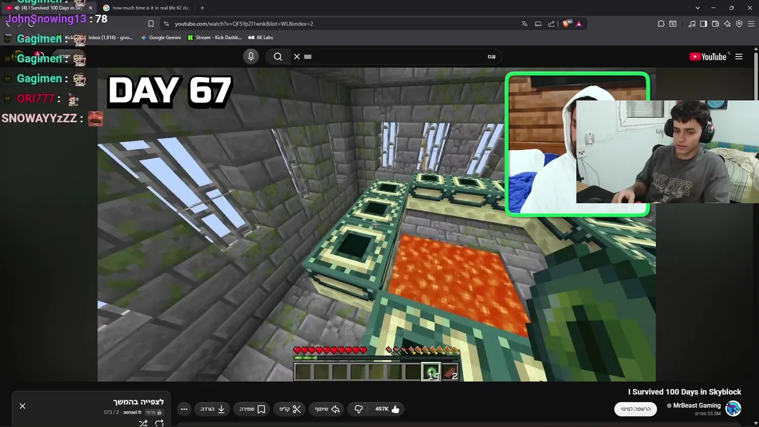
Task: Click the save bookmark button below video
Action: 252,409
